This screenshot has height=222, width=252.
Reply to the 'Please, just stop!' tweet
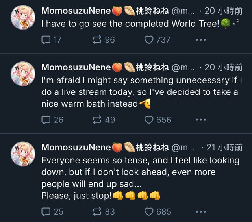(46, 212)
